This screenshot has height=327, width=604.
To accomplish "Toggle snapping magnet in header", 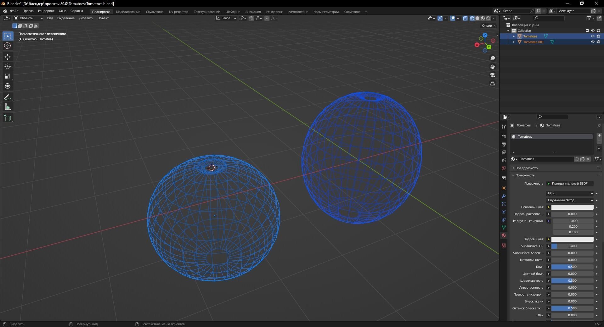I will (x=251, y=18).
